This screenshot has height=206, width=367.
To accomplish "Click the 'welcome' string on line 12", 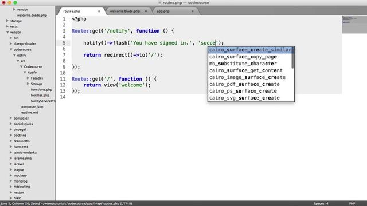I will point(132,85).
